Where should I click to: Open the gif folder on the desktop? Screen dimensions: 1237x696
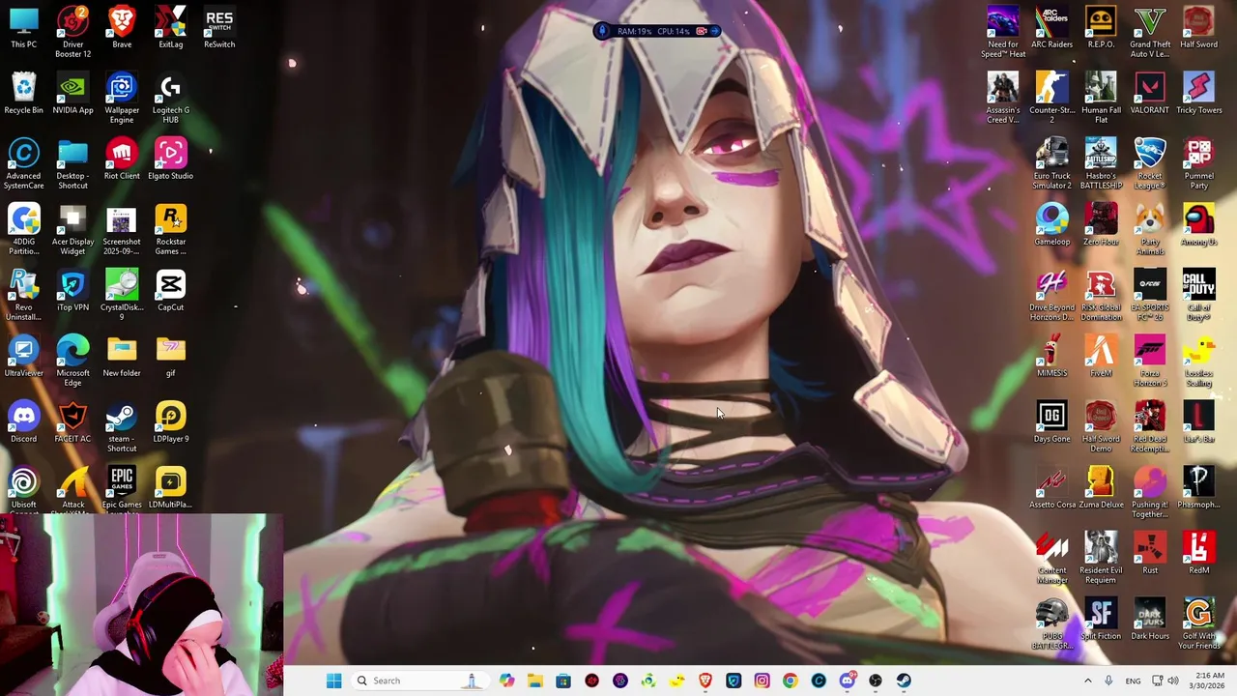pos(171,356)
